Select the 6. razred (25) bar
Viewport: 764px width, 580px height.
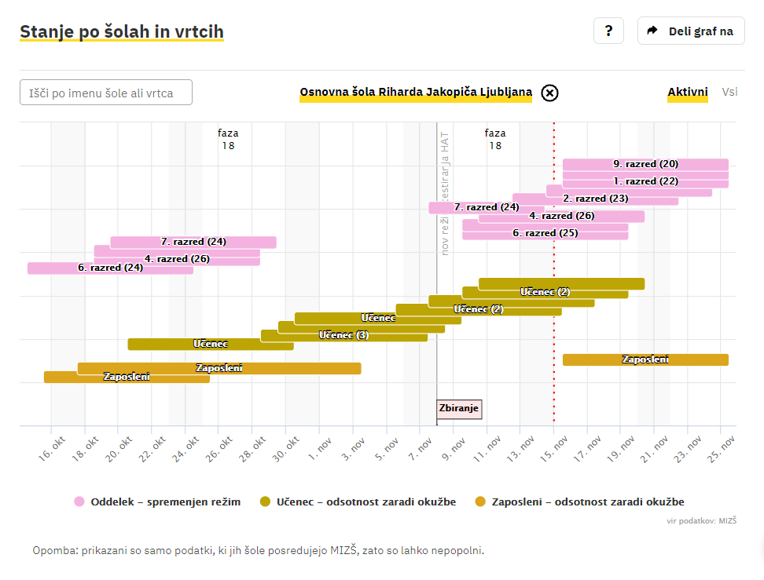pos(545,233)
